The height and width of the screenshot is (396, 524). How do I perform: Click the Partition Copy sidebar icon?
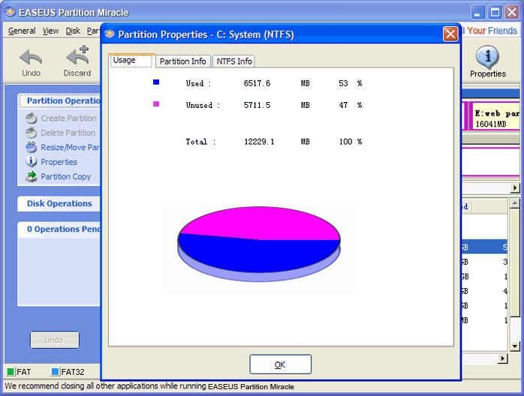(32, 177)
